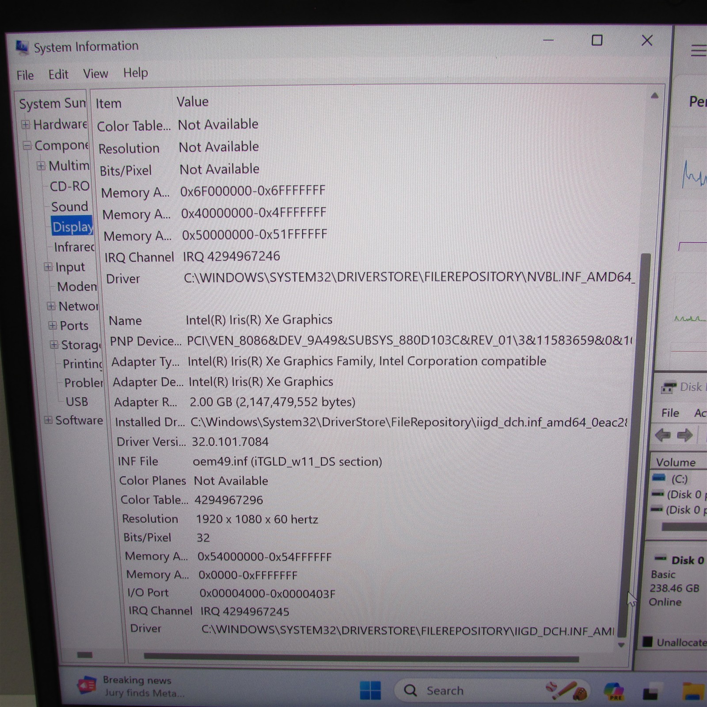The width and height of the screenshot is (707, 707).
Task: Open the Windows Start menu
Action: pos(370,690)
